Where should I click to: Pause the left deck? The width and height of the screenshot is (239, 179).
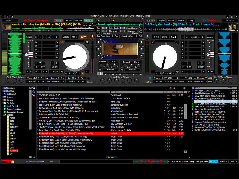point(80,73)
